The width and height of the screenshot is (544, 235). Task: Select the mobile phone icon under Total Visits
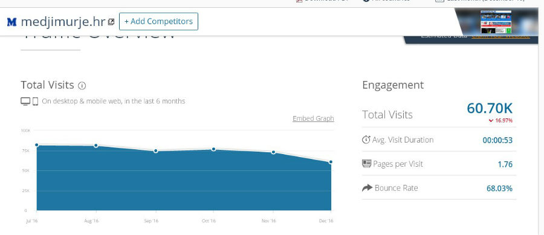coord(35,101)
